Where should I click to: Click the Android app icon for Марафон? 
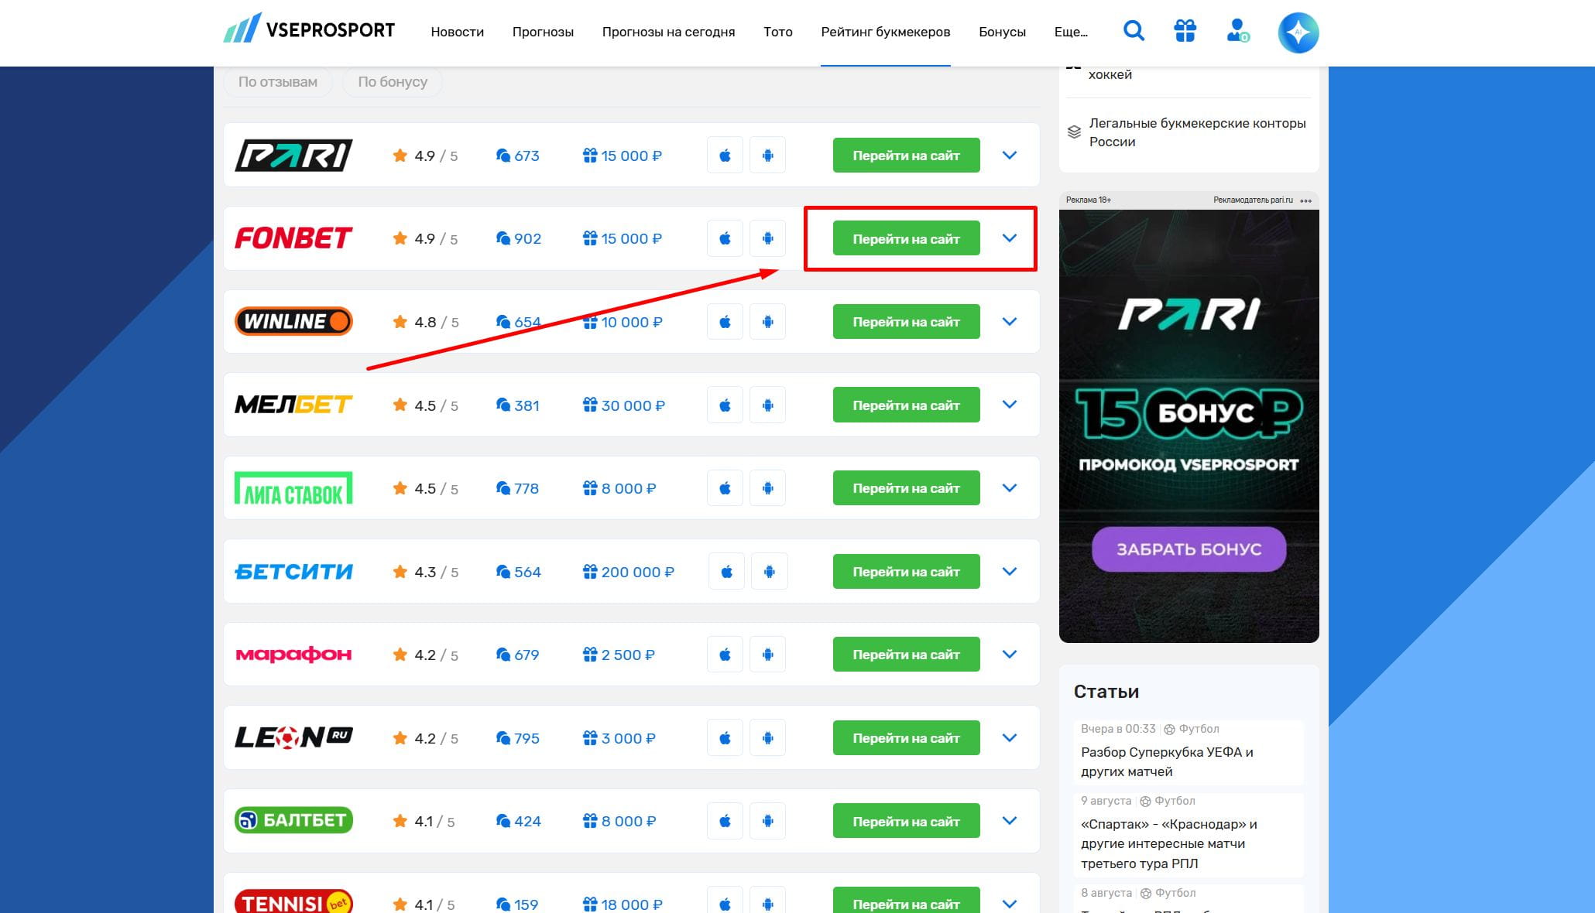click(x=767, y=655)
